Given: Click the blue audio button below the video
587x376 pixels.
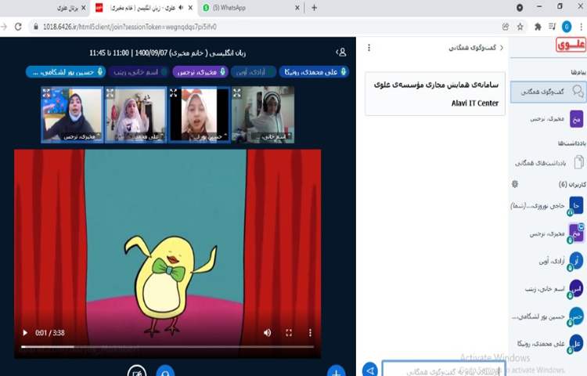Looking at the screenshot, I should (165, 371).
